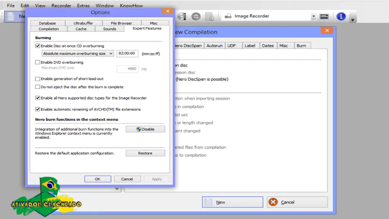This screenshot has width=389, height=219.
Task: Click the Restore default configuration button
Action: [x=145, y=153]
